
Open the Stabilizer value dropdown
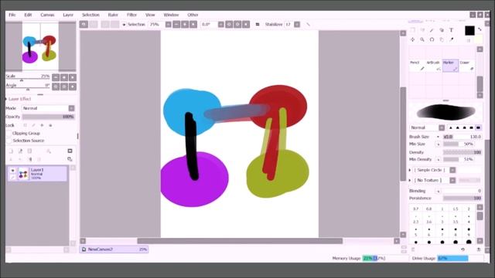(x=297, y=24)
